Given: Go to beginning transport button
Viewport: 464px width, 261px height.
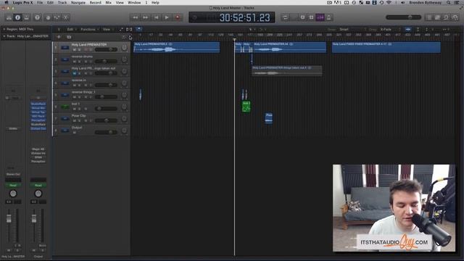Looking at the screenshot, I should pyautogui.click(x=157, y=17).
